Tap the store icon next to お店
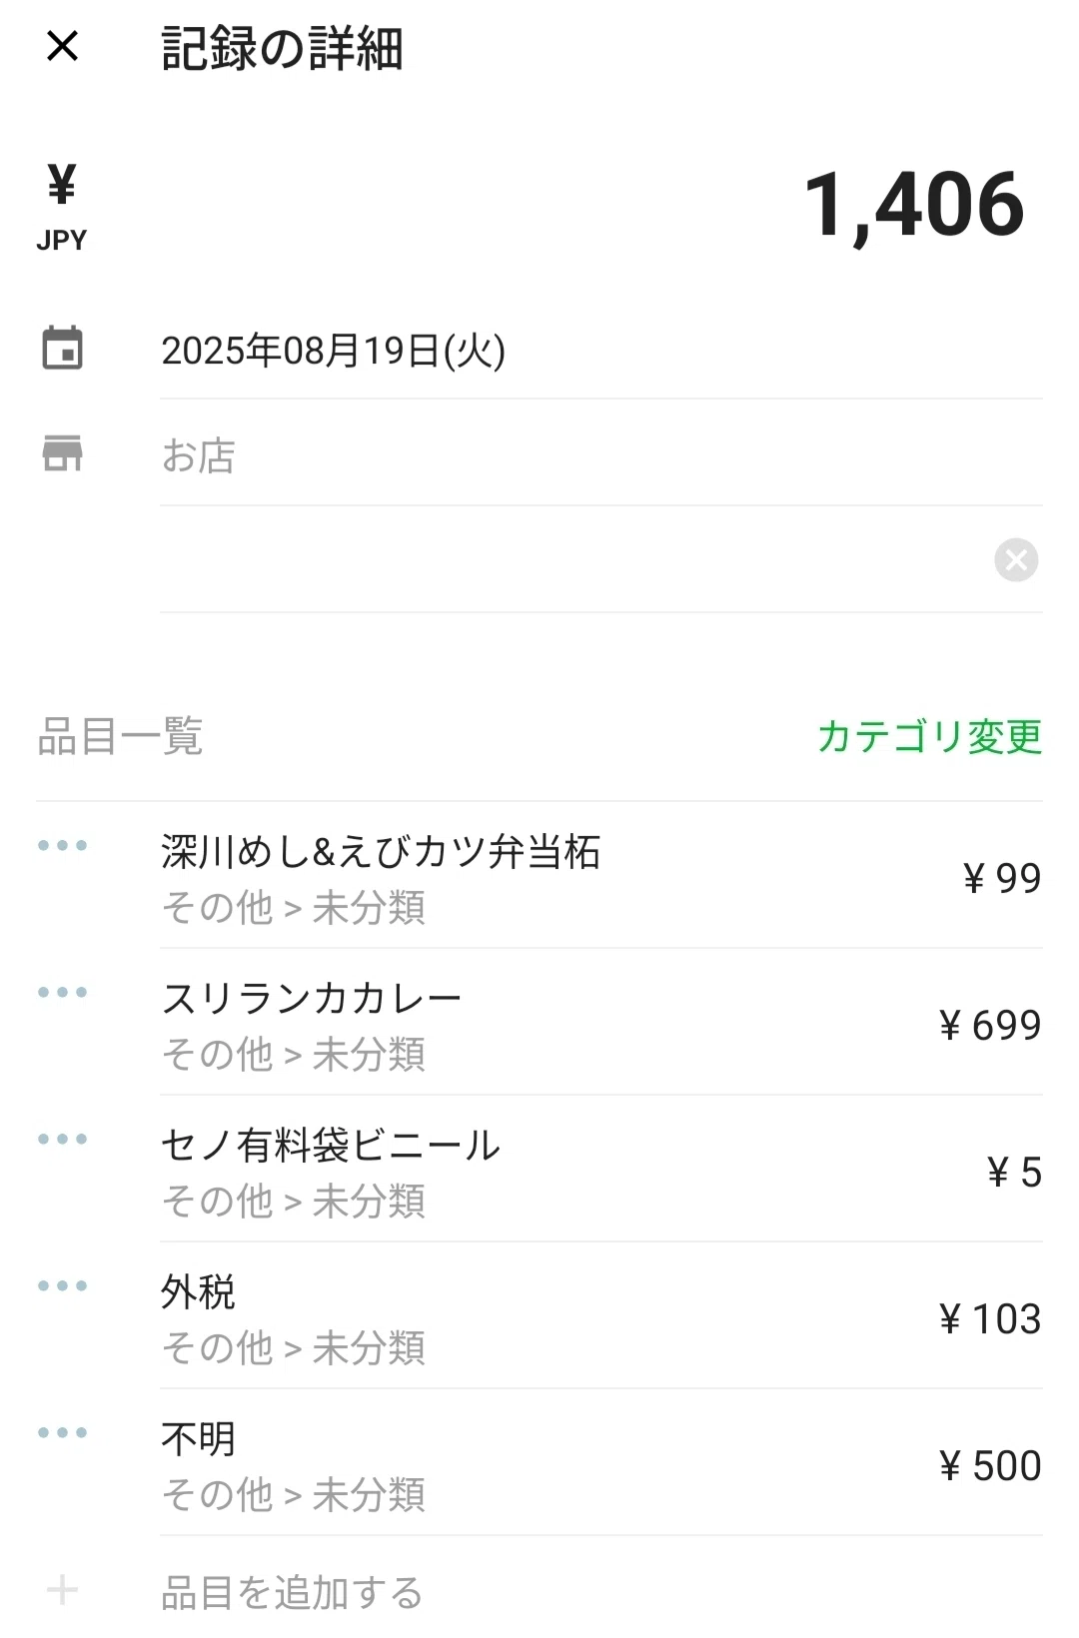Screen dimensions: 1079x1638 62,453
